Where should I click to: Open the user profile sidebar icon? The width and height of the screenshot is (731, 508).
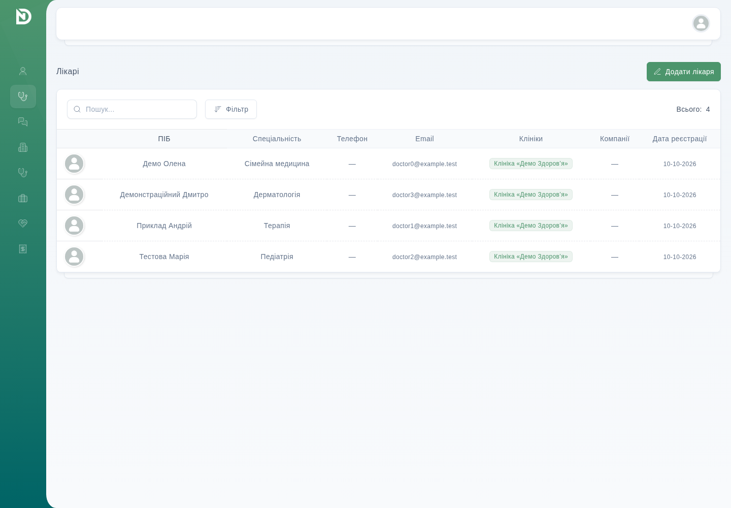[23, 71]
